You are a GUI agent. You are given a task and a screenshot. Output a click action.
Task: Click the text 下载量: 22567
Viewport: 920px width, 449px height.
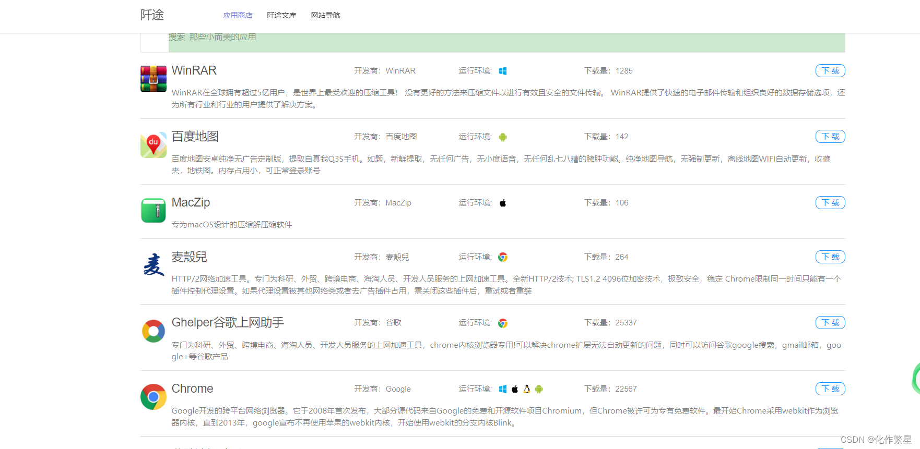click(610, 389)
